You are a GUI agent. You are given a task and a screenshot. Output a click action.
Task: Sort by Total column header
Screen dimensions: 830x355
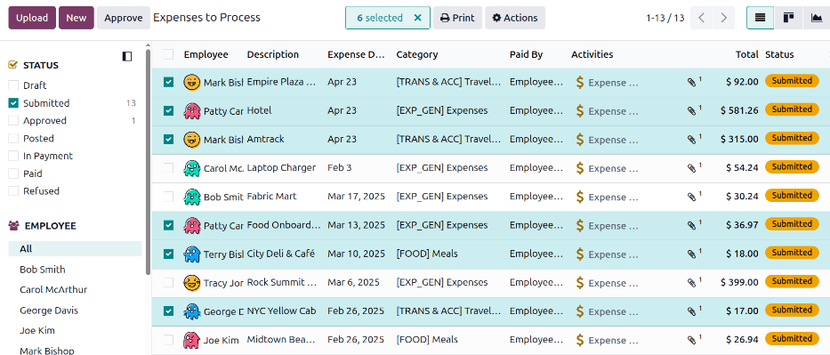coord(747,54)
